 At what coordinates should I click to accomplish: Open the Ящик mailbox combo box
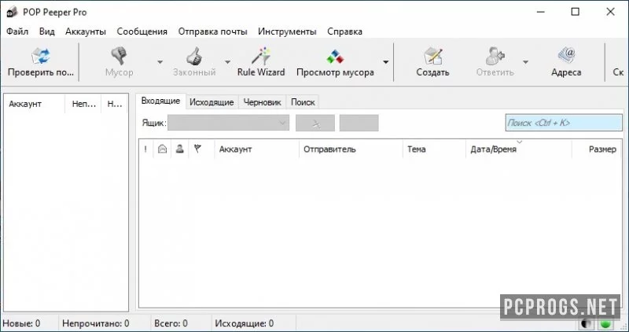228,123
